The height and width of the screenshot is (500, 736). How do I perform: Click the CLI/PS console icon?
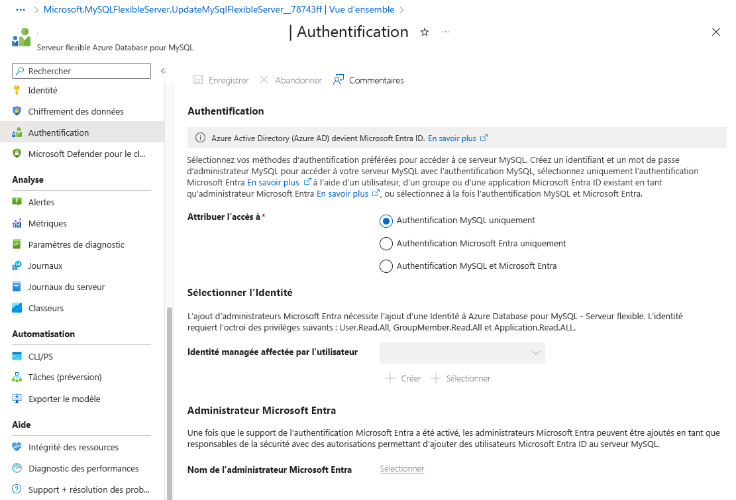coord(17,356)
